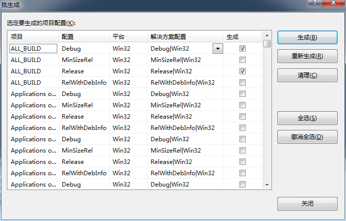Click the list scrollbar thumb
Viewport: 346px width, 221px height.
pyautogui.click(x=267, y=43)
